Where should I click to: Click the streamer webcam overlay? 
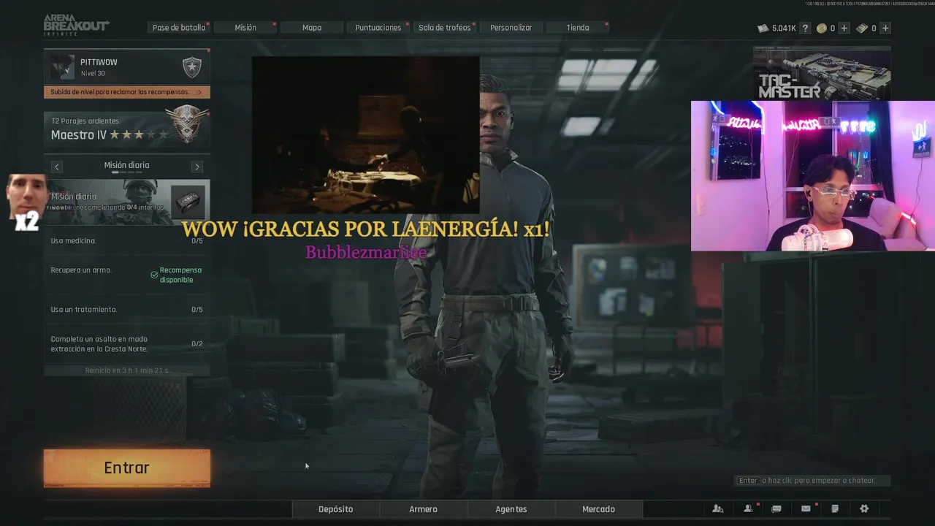813,176
